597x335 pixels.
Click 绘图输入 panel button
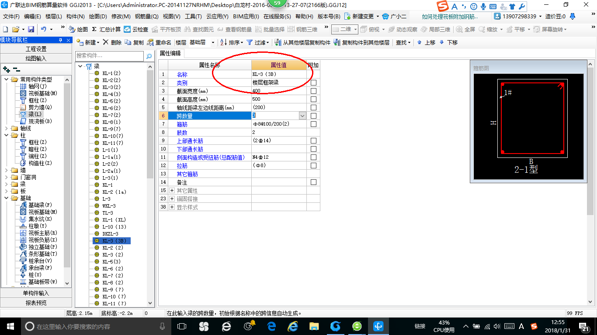point(36,58)
